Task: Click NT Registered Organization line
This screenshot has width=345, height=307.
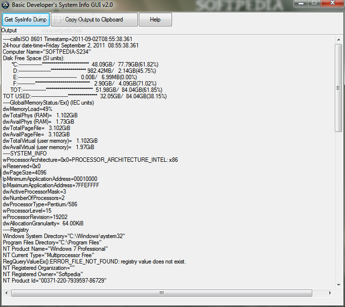Action: [x=39, y=268]
